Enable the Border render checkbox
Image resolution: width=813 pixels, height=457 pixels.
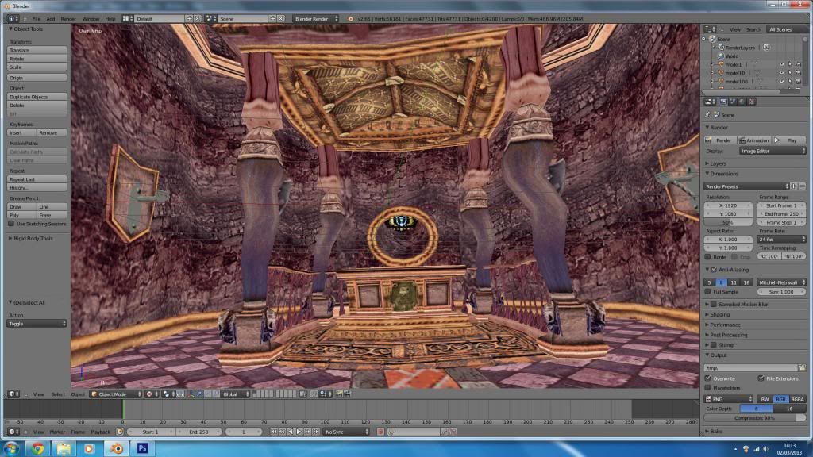point(707,257)
